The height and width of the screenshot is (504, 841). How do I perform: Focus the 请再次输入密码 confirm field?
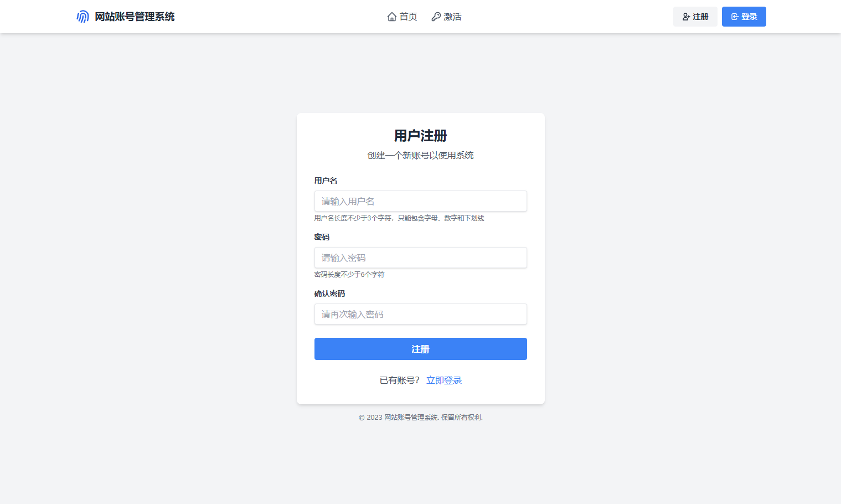pyautogui.click(x=420, y=314)
